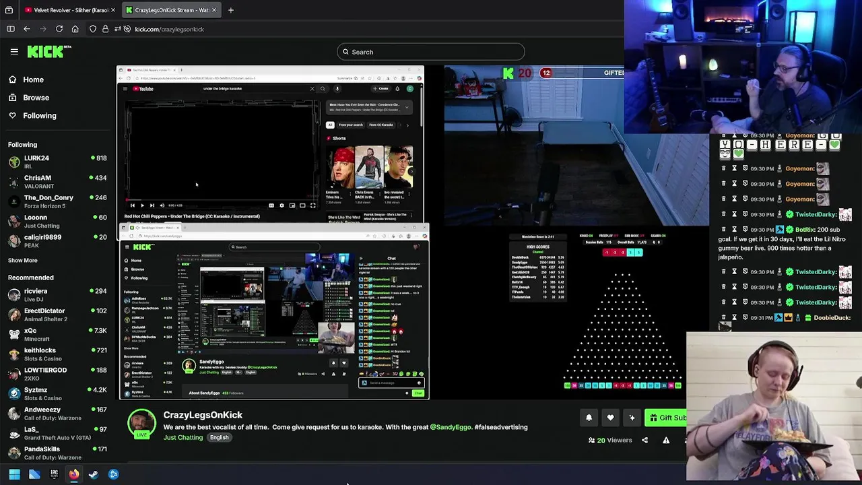
Task: Open ricviera recommended channel
Action: pos(57,295)
